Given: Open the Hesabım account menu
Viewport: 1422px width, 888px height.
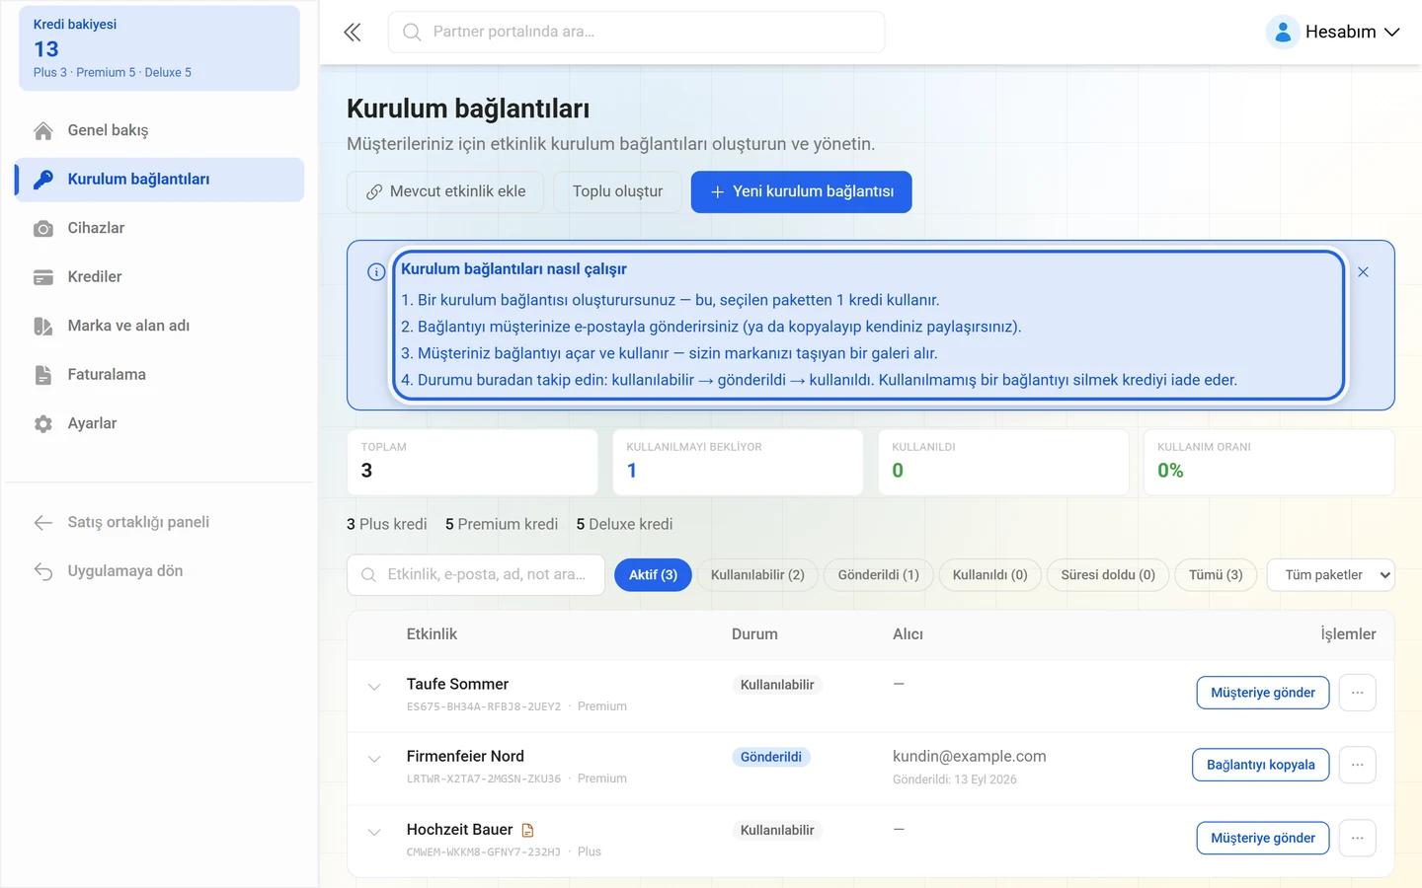Looking at the screenshot, I should point(1334,33).
